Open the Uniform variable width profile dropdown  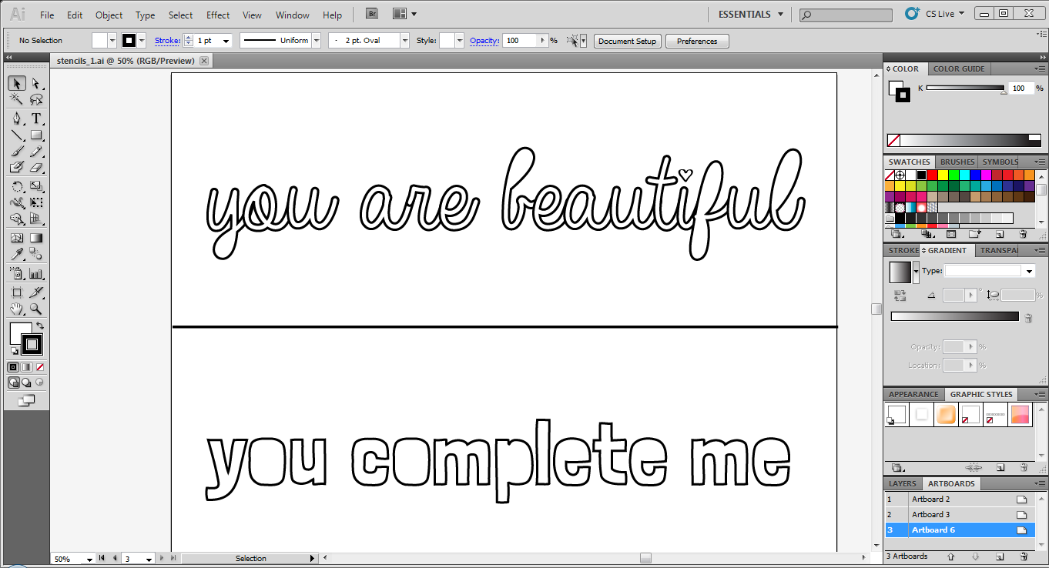pos(316,41)
